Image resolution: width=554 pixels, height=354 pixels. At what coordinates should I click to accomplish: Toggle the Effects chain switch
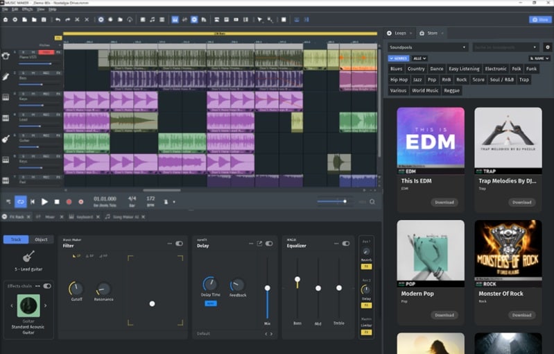pyautogui.click(x=47, y=285)
